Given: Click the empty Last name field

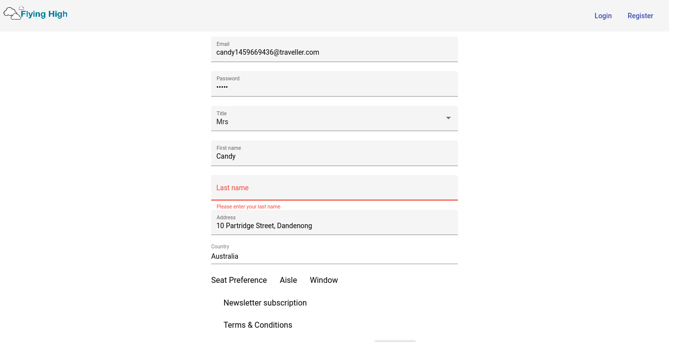Looking at the screenshot, I should coord(335,188).
